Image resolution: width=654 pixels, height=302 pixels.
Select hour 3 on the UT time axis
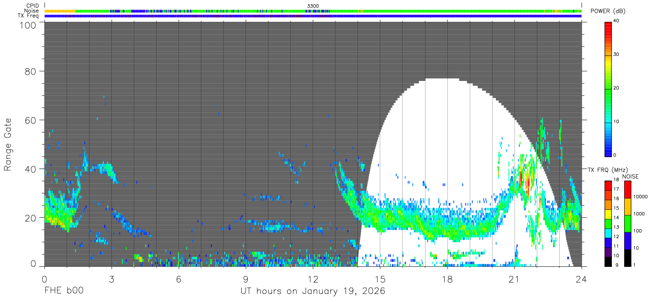click(x=111, y=279)
